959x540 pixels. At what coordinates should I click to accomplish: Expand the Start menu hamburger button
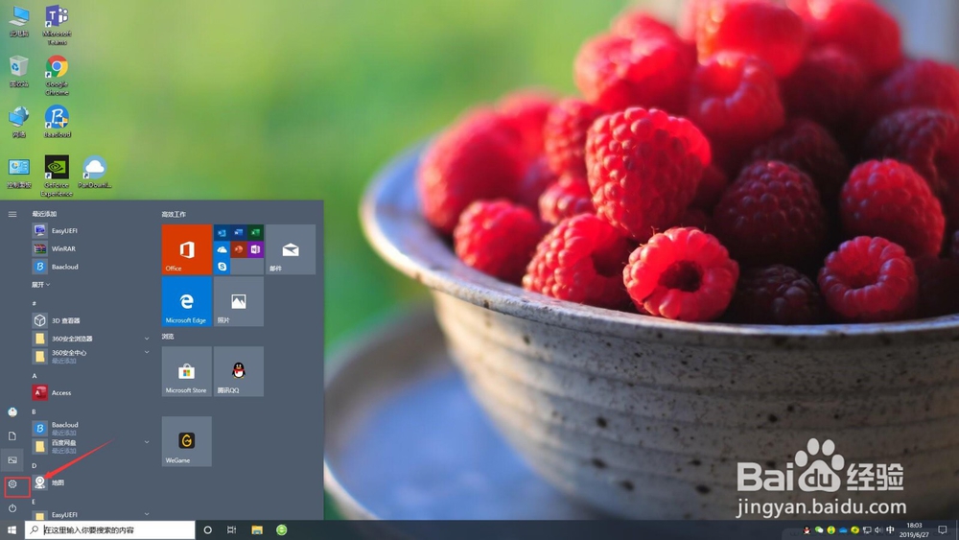tap(12, 214)
